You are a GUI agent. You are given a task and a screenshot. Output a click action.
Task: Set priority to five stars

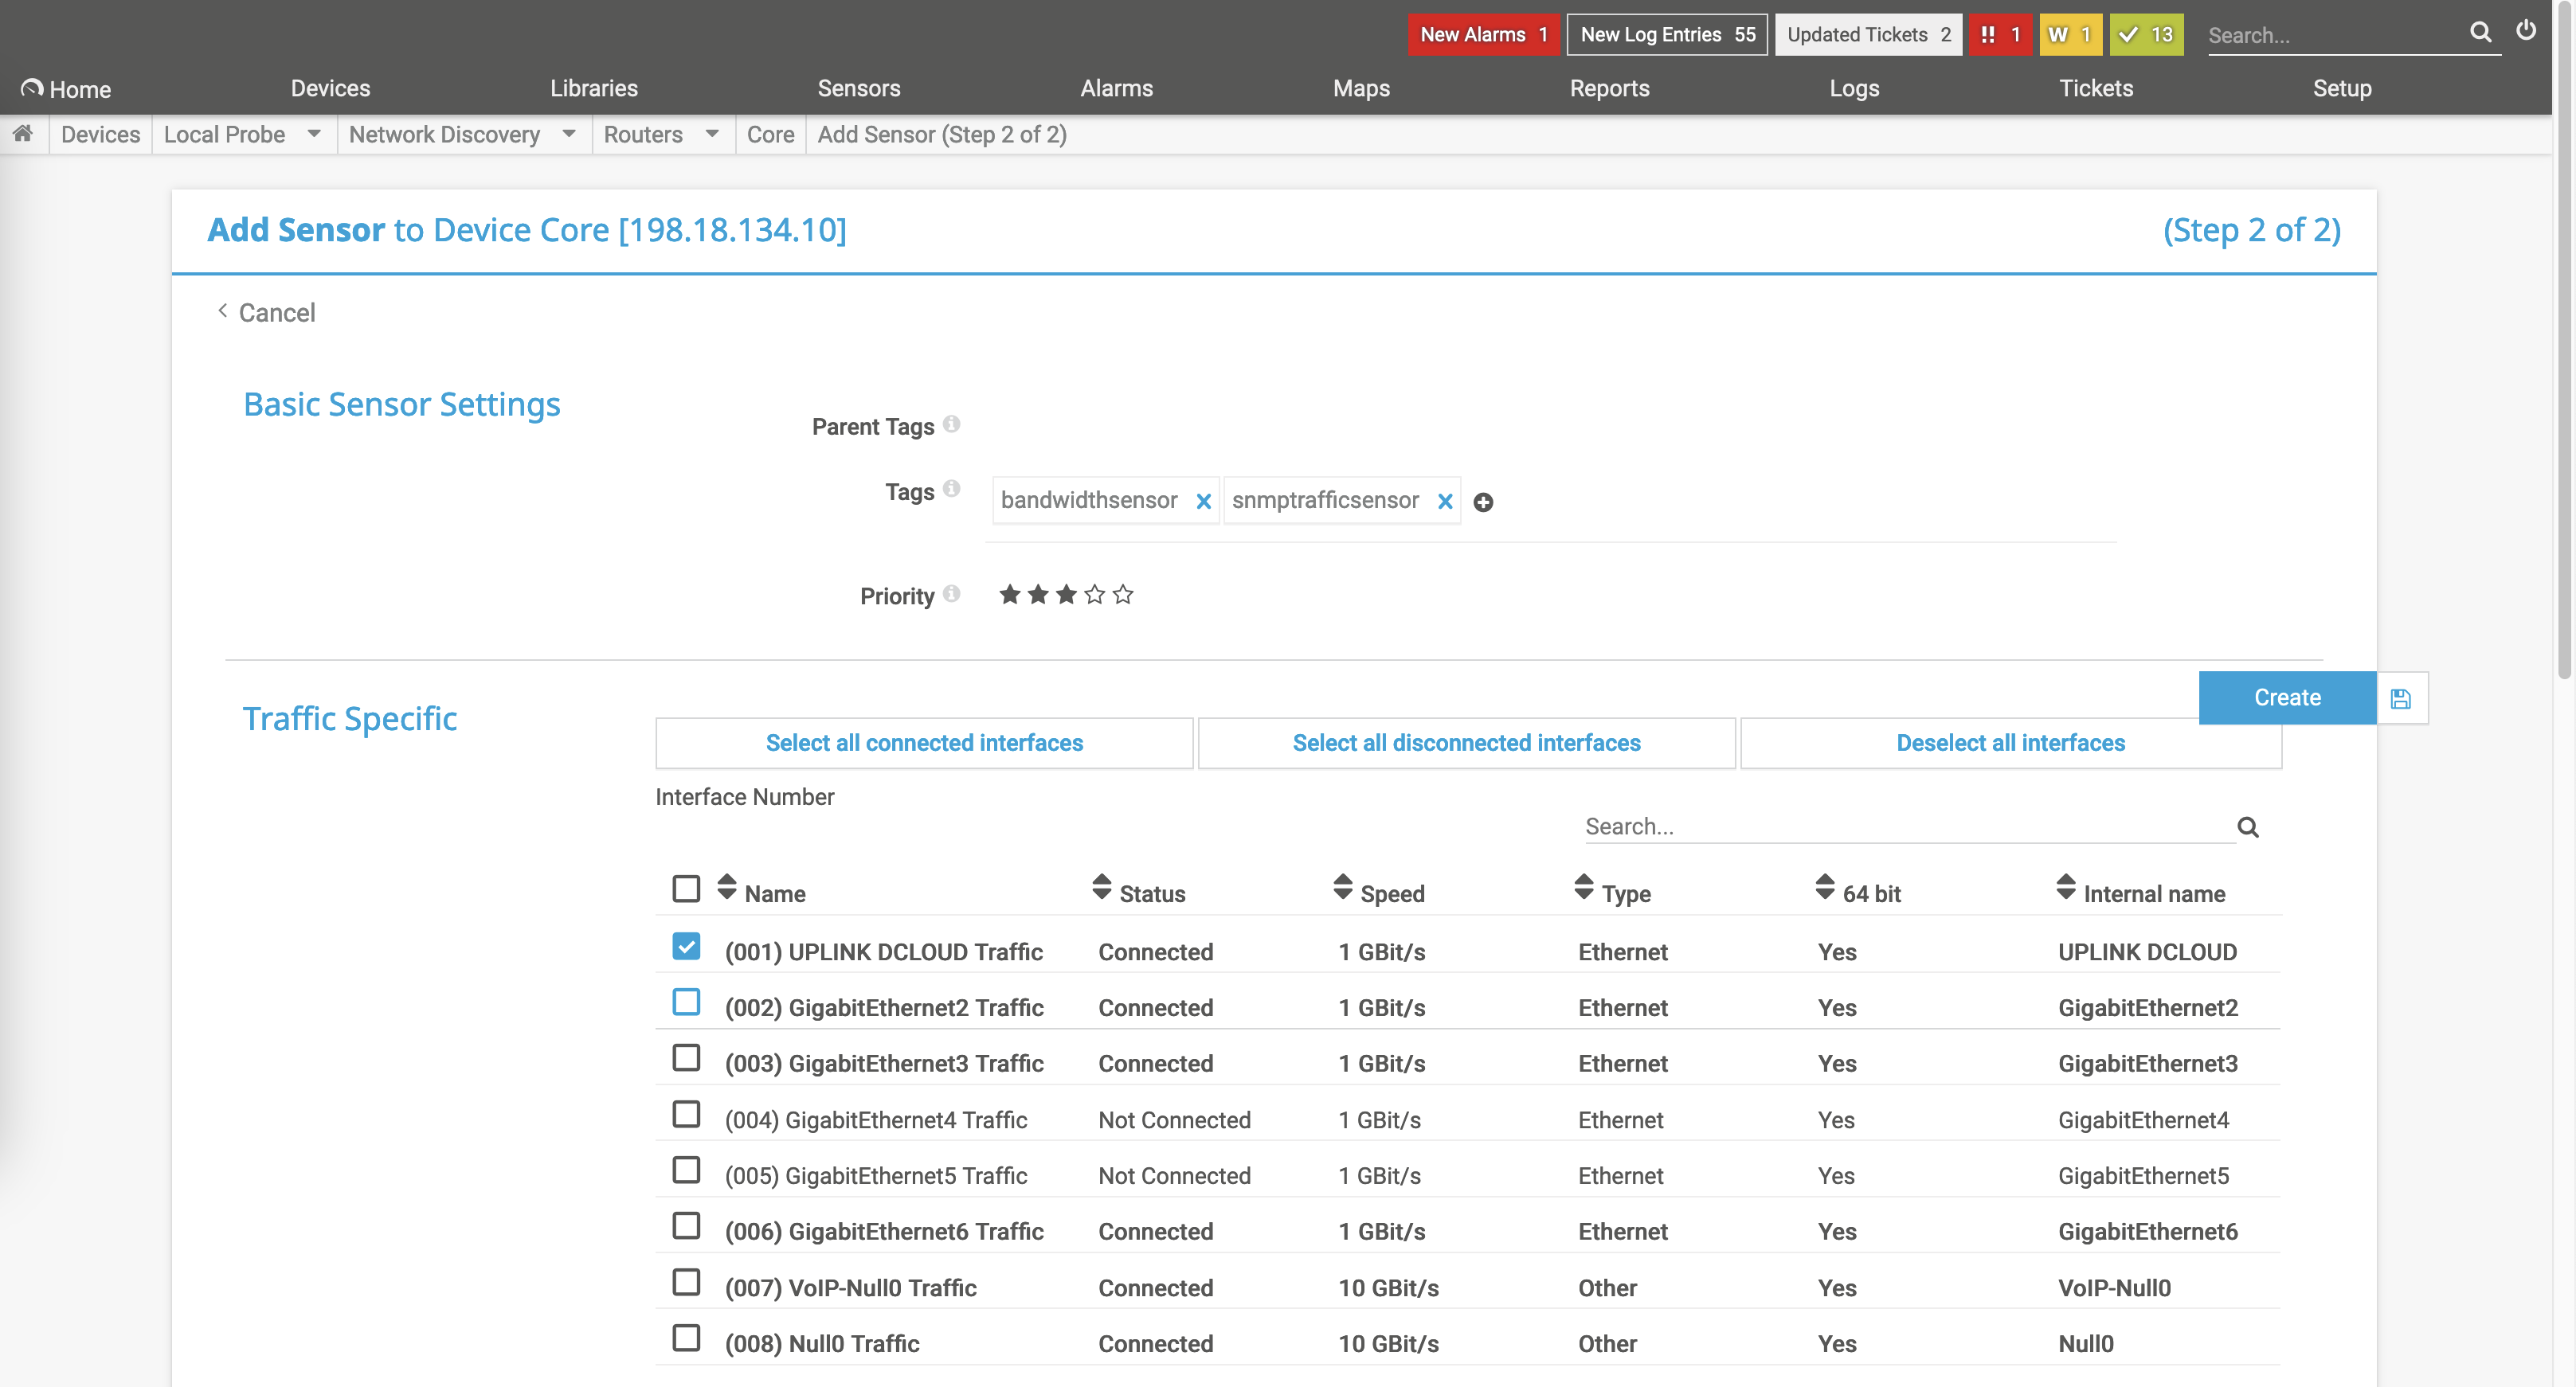[x=1123, y=596]
